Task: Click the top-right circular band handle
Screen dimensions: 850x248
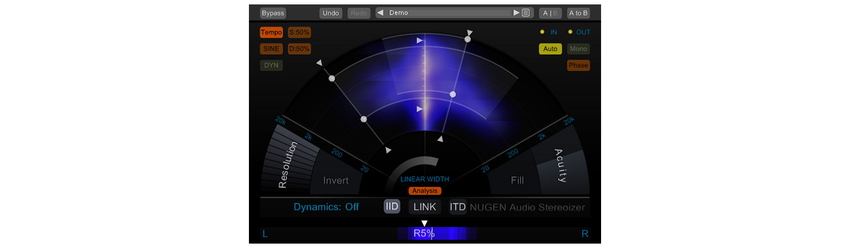Action: 468,39
